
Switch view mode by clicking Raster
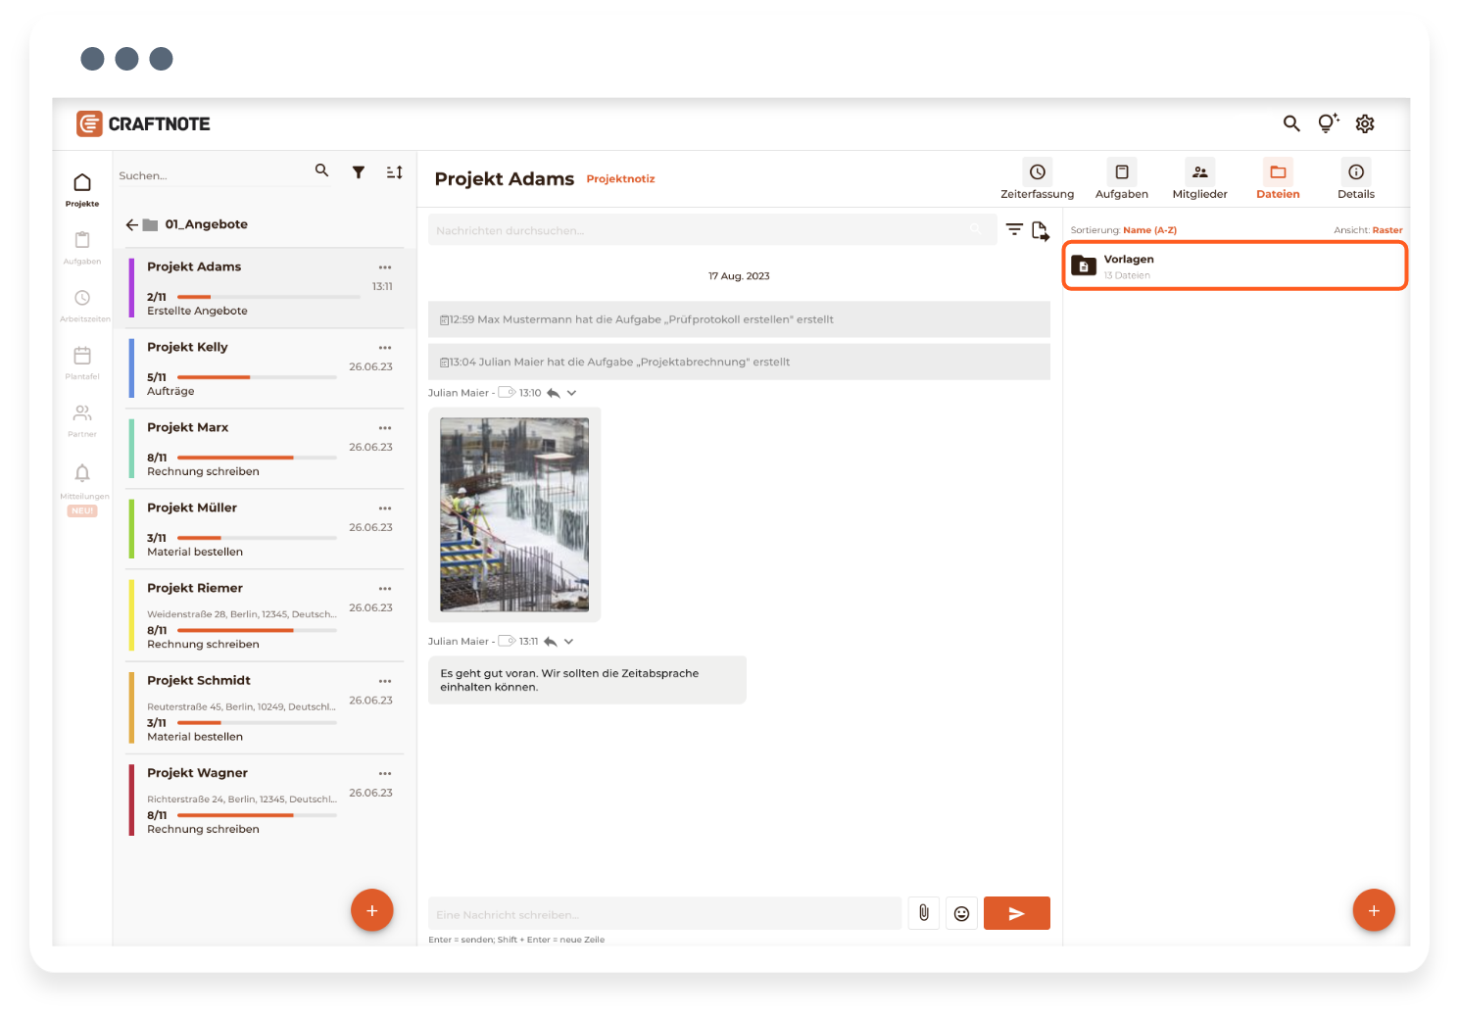(1386, 230)
